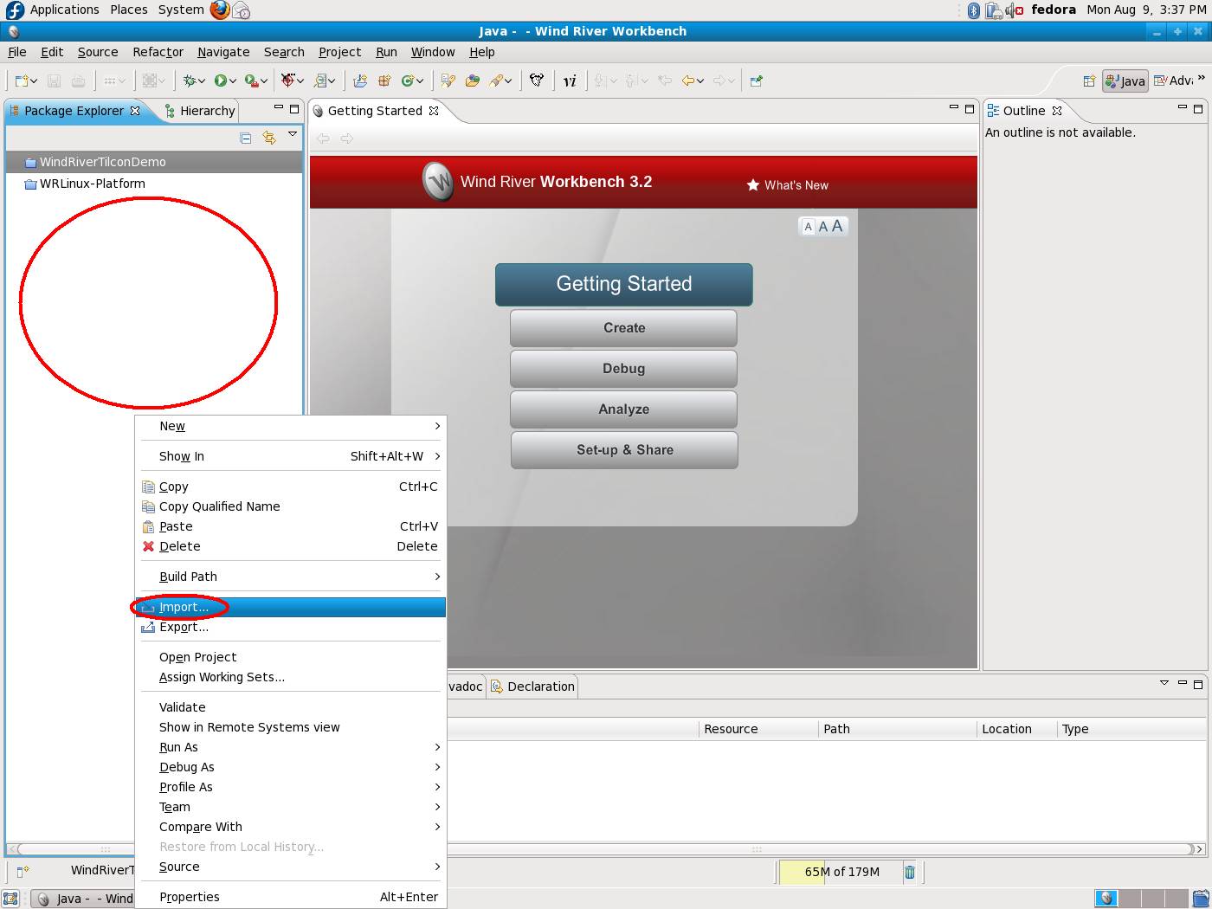Viewport: 1212px width, 909px height.
Task: Switch to the Java perspective button
Action: [x=1125, y=81]
